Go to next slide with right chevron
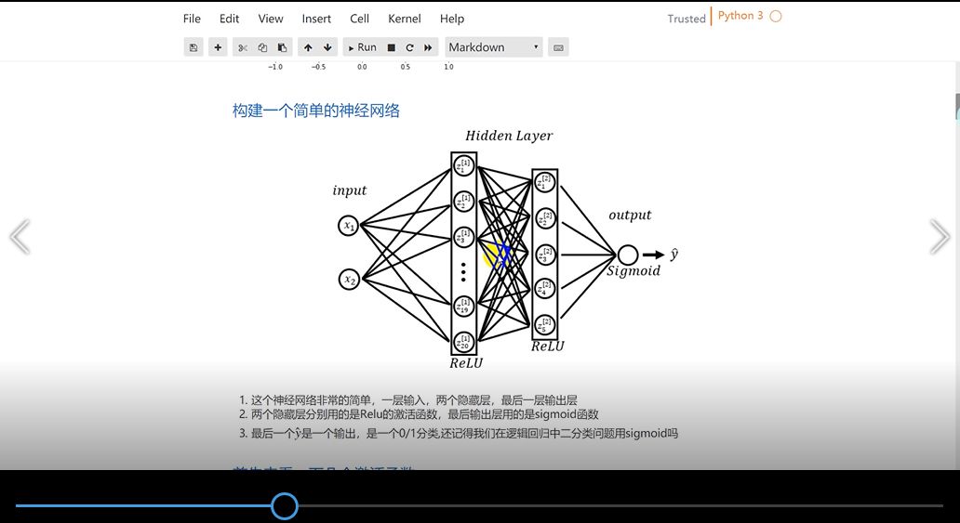The width and height of the screenshot is (960, 523). click(940, 236)
